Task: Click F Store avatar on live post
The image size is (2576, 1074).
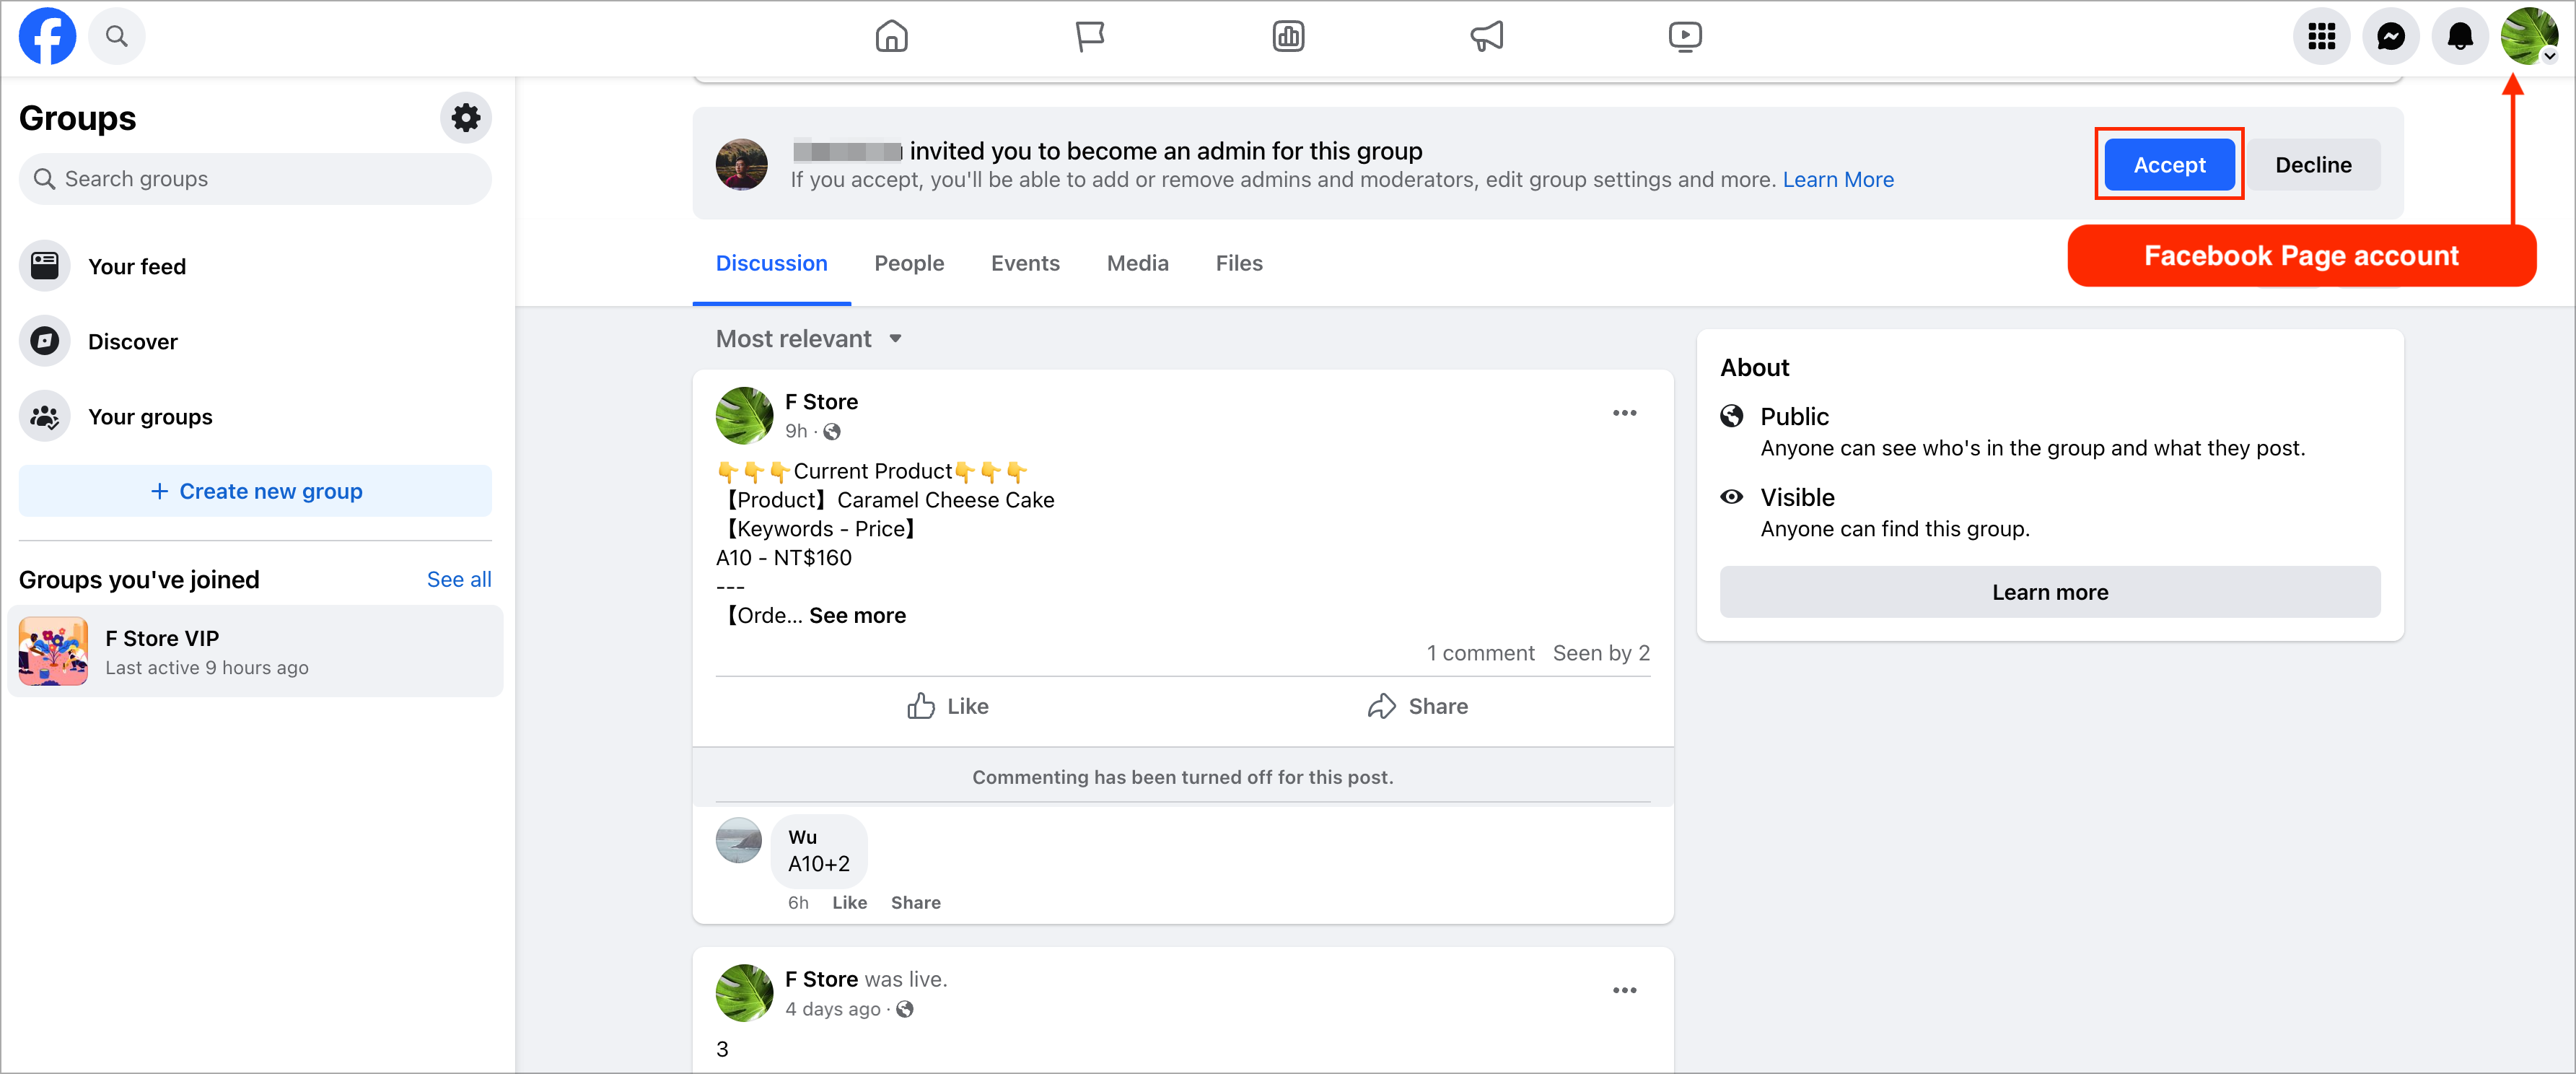Action: [x=744, y=992]
